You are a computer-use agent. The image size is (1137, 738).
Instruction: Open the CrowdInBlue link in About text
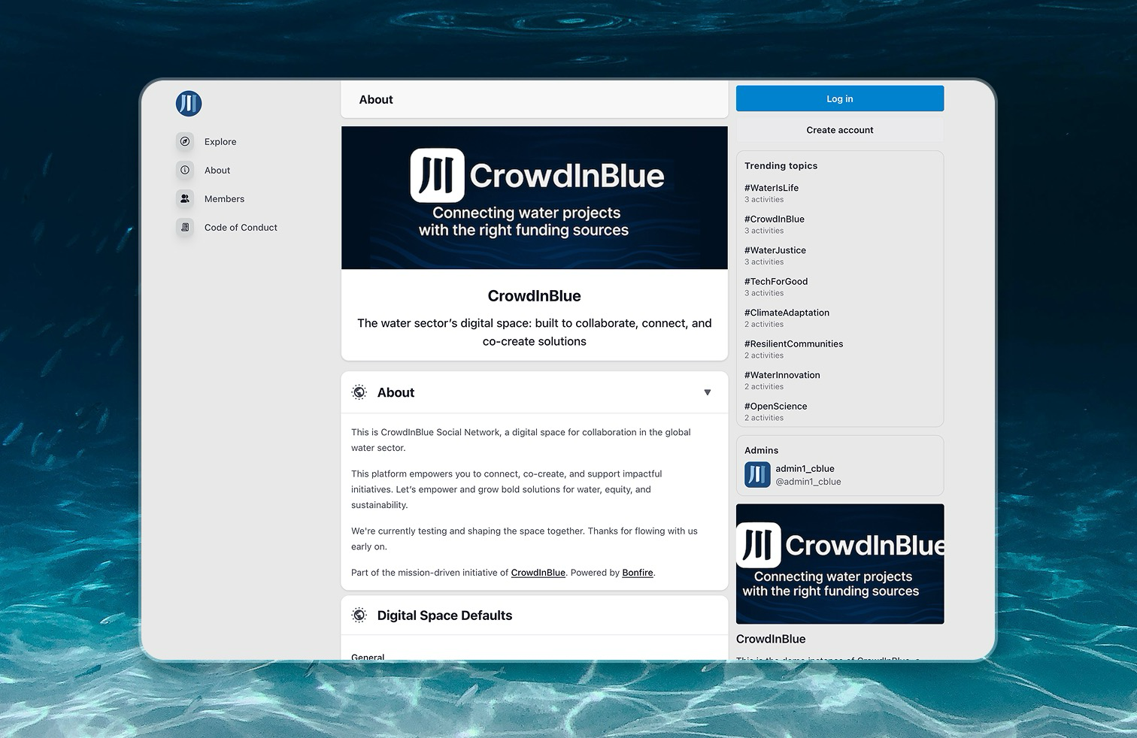pyautogui.click(x=538, y=573)
